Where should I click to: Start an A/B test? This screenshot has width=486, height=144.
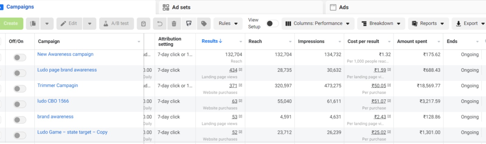click(x=116, y=23)
